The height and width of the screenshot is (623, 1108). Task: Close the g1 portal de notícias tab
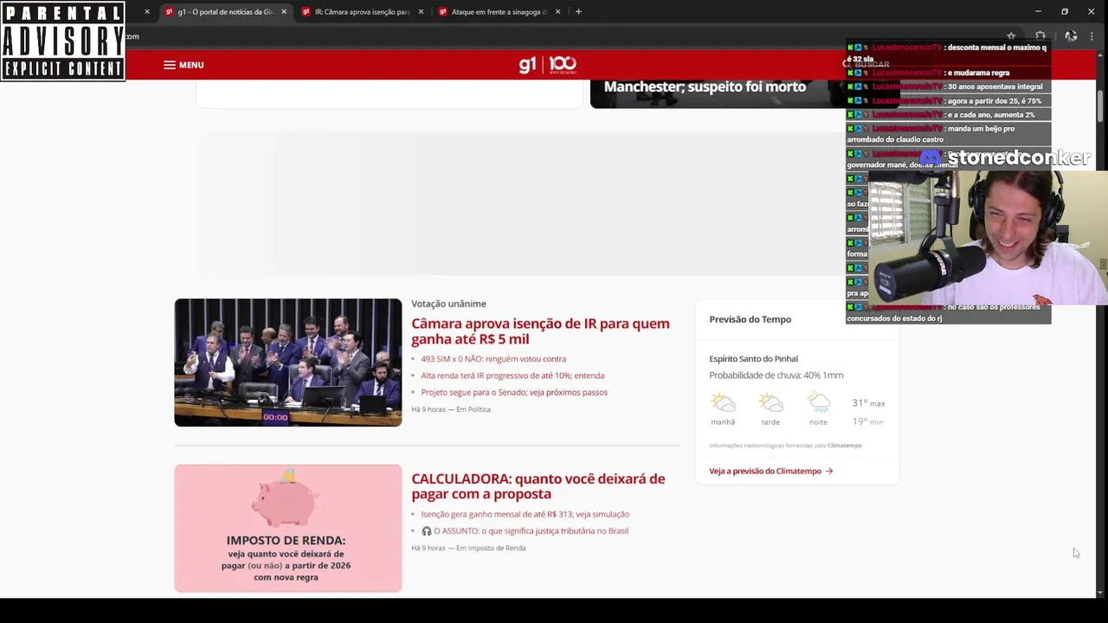click(x=284, y=12)
